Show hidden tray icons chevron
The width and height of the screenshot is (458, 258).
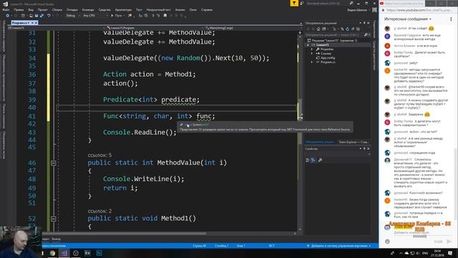[401, 253]
